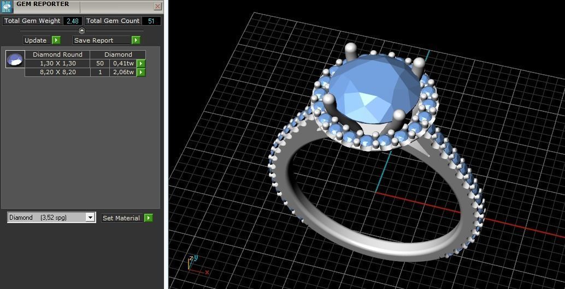Click the Set Material button
The image size is (565, 289).
click(121, 218)
